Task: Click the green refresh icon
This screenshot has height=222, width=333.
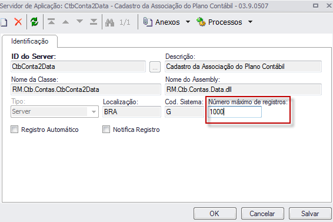Action: click(x=34, y=22)
